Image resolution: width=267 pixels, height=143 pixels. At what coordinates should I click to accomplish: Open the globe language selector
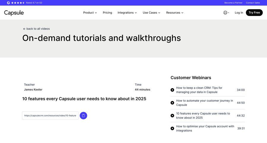click(x=226, y=13)
